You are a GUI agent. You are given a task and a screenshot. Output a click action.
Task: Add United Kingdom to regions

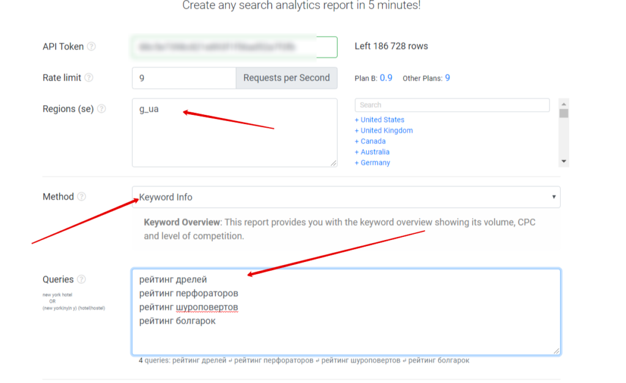(x=384, y=131)
